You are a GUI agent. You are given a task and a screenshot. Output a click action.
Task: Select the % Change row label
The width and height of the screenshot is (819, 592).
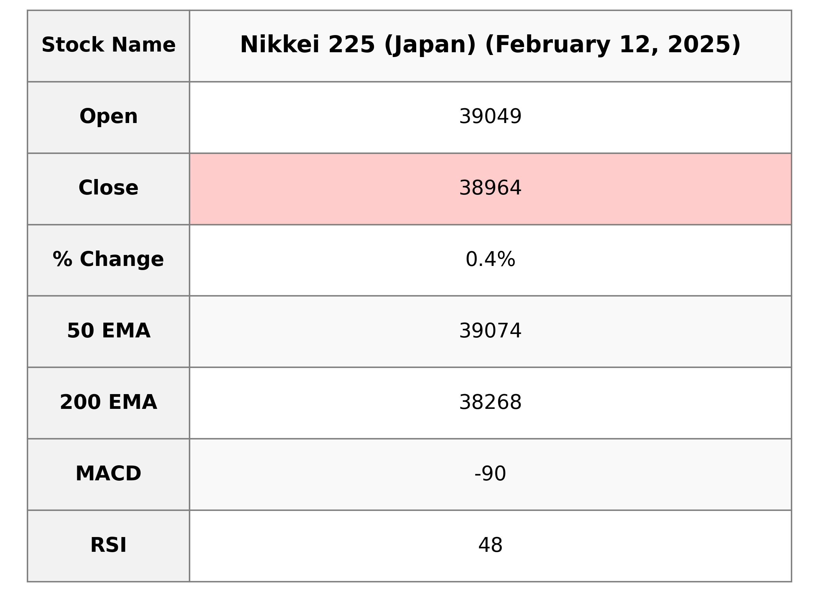[108, 259]
